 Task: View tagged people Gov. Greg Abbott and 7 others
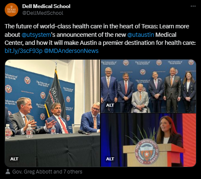pyautogui.click(x=47, y=172)
